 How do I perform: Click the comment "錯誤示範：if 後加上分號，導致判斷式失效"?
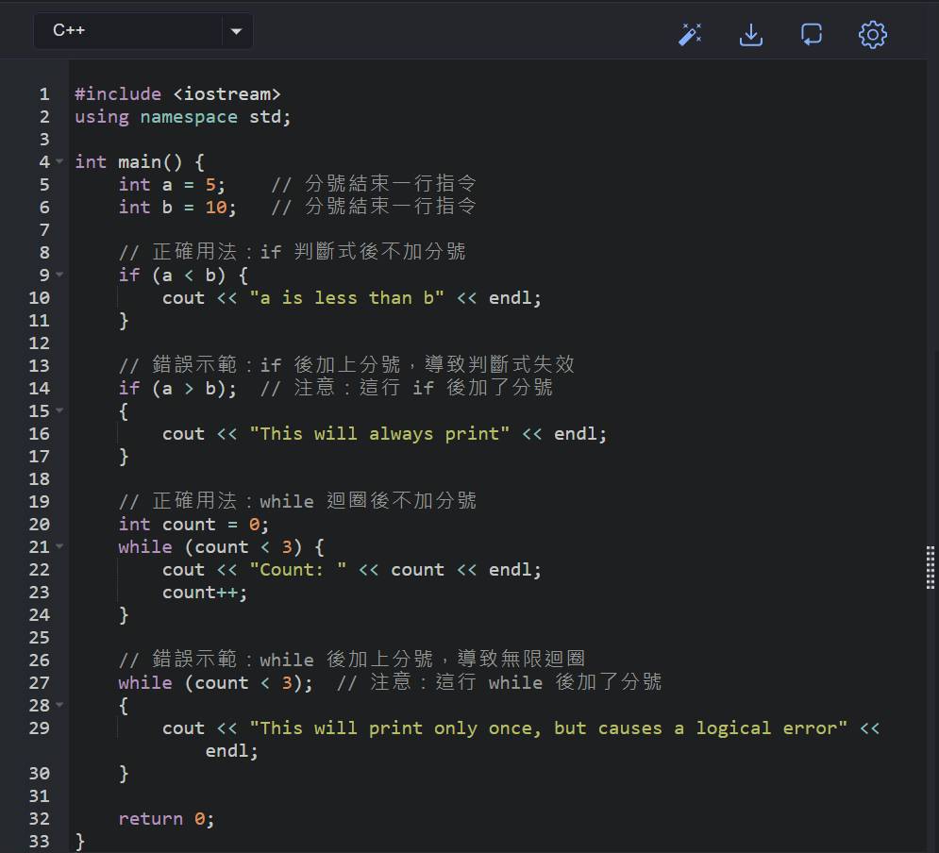[x=346, y=364]
